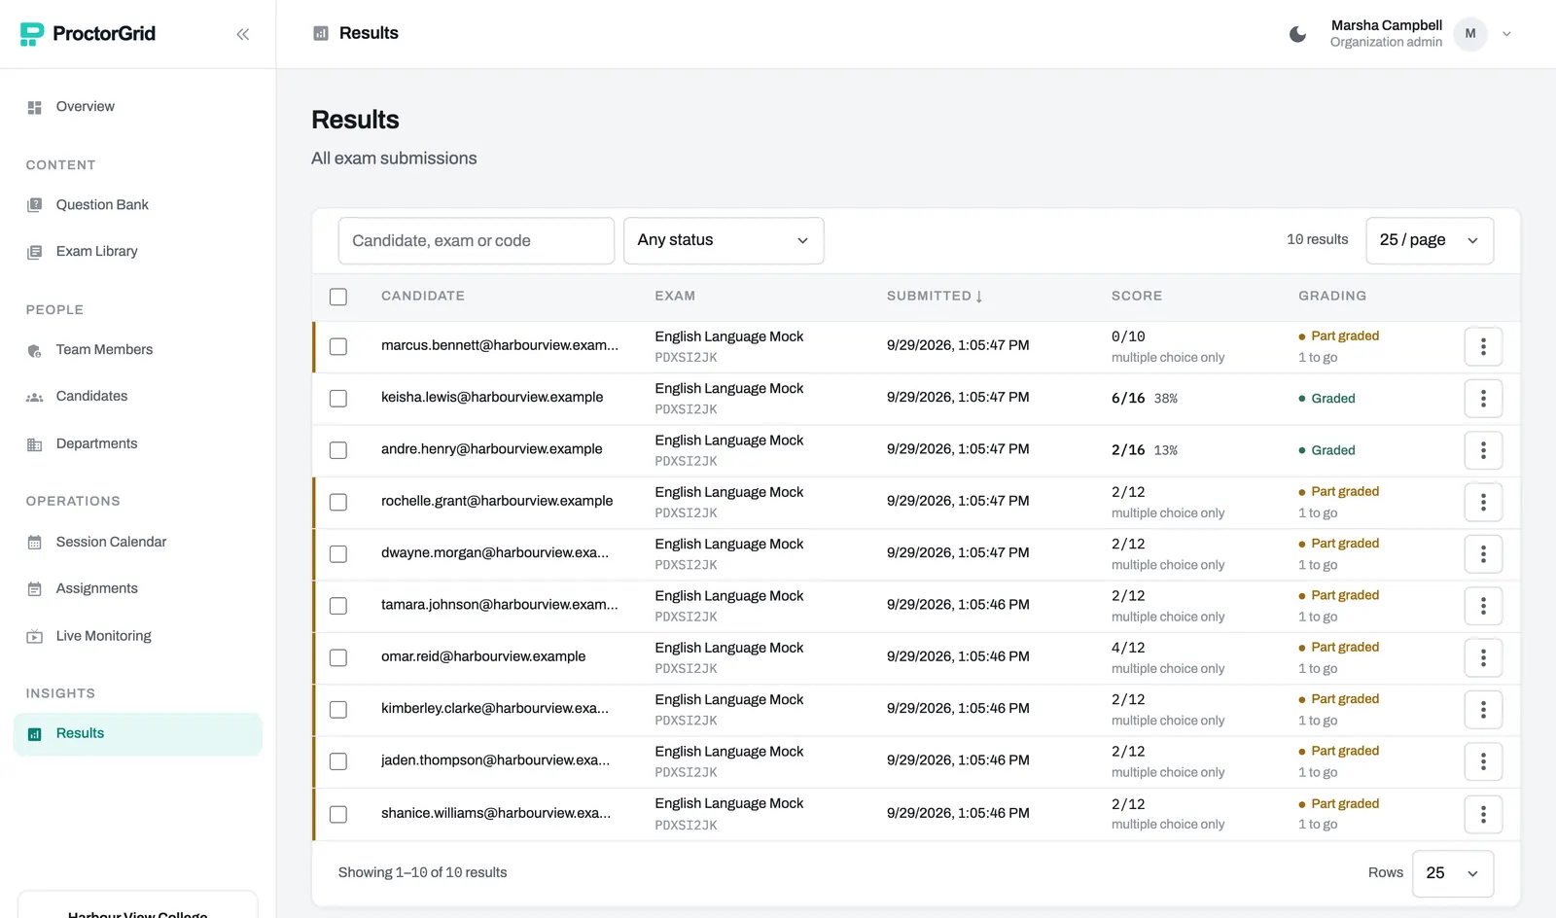1556x918 pixels.
Task: Open the Rows 25 footer dropdown
Action: (1453, 873)
